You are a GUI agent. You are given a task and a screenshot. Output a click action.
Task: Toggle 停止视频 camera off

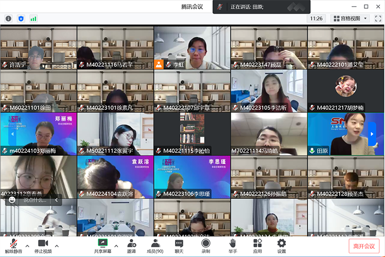coord(43,245)
